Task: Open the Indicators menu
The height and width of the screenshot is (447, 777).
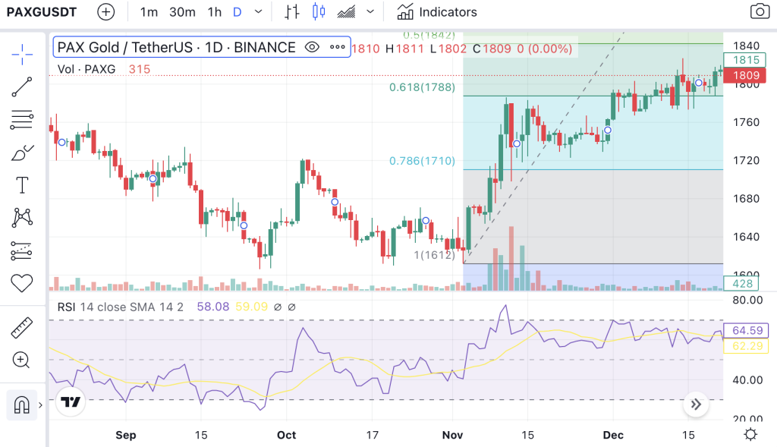Action: [437, 12]
